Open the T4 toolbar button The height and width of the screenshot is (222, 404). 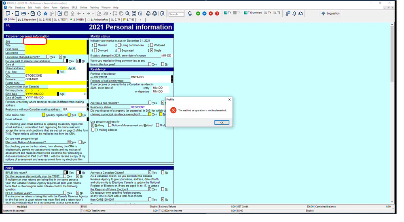tap(268, 13)
